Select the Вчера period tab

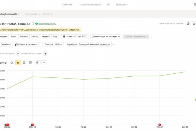14,37
